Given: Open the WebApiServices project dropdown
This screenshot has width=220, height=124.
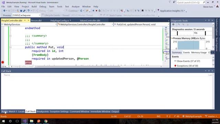Looking at the screenshot, I should coord(56,24).
